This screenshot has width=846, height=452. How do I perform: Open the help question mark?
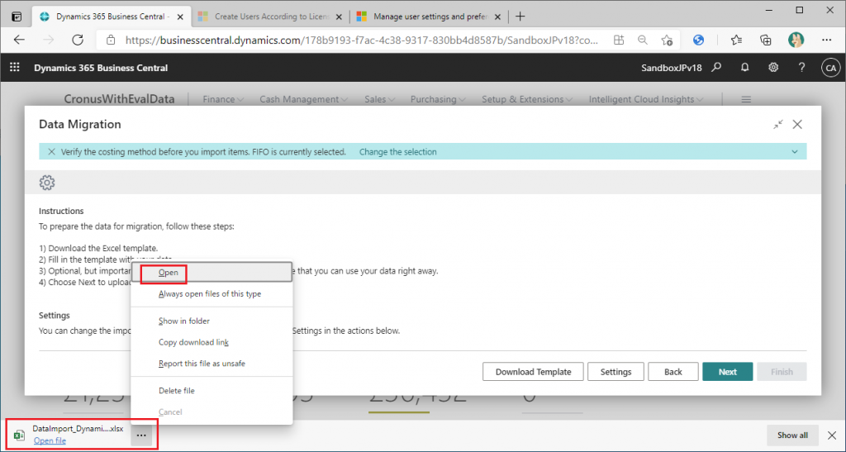(801, 68)
